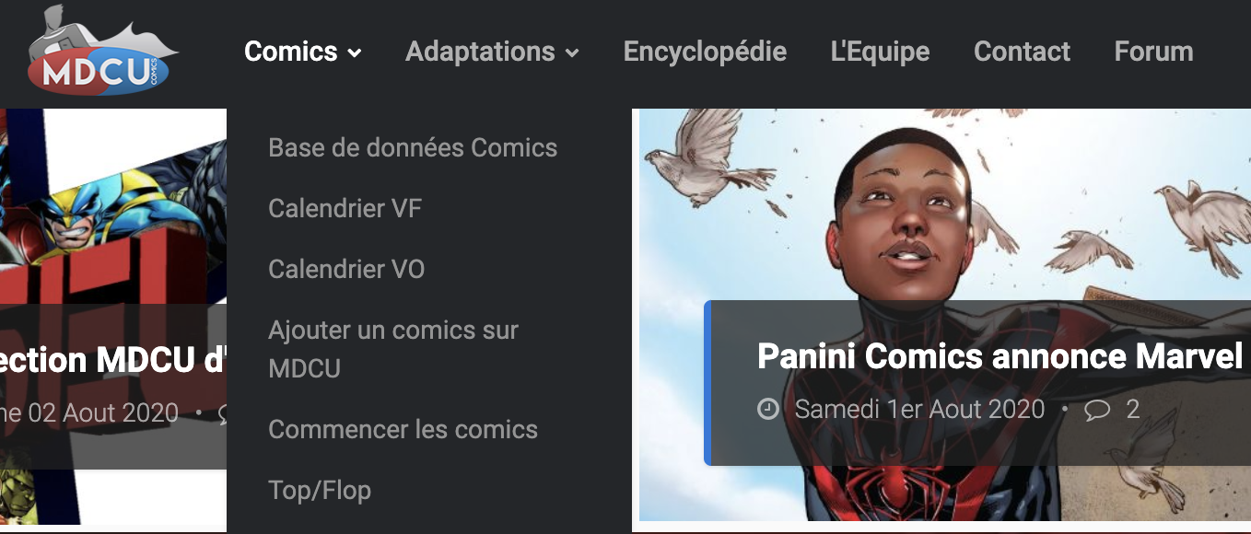This screenshot has width=1251, height=534.
Task: Click the comment bubble icon next to 2
Action: (x=1097, y=409)
